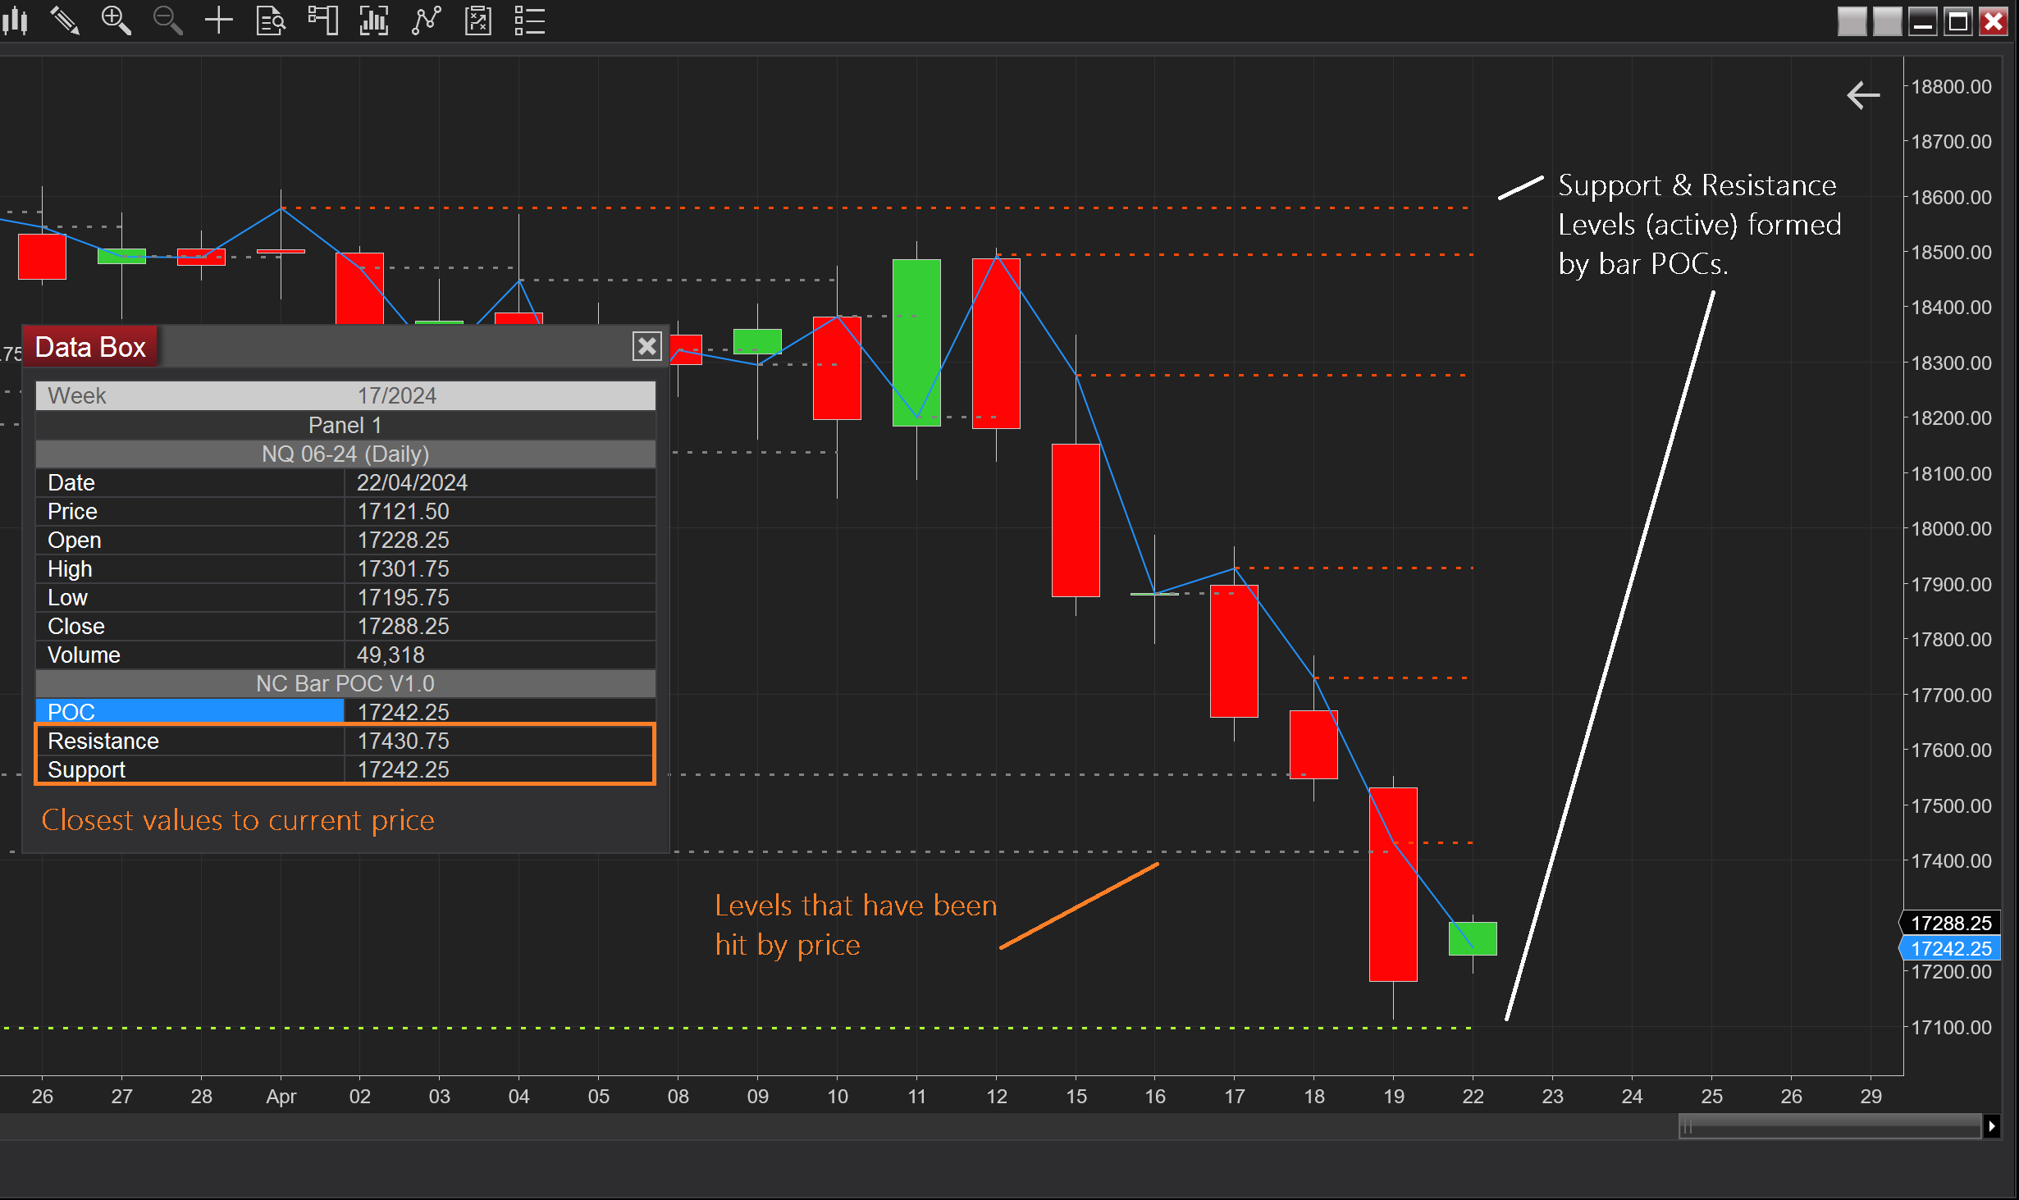Viewport: 2019px width, 1200px height.
Task: Click the horizontal scrollbar thumb
Action: pos(1829,1126)
